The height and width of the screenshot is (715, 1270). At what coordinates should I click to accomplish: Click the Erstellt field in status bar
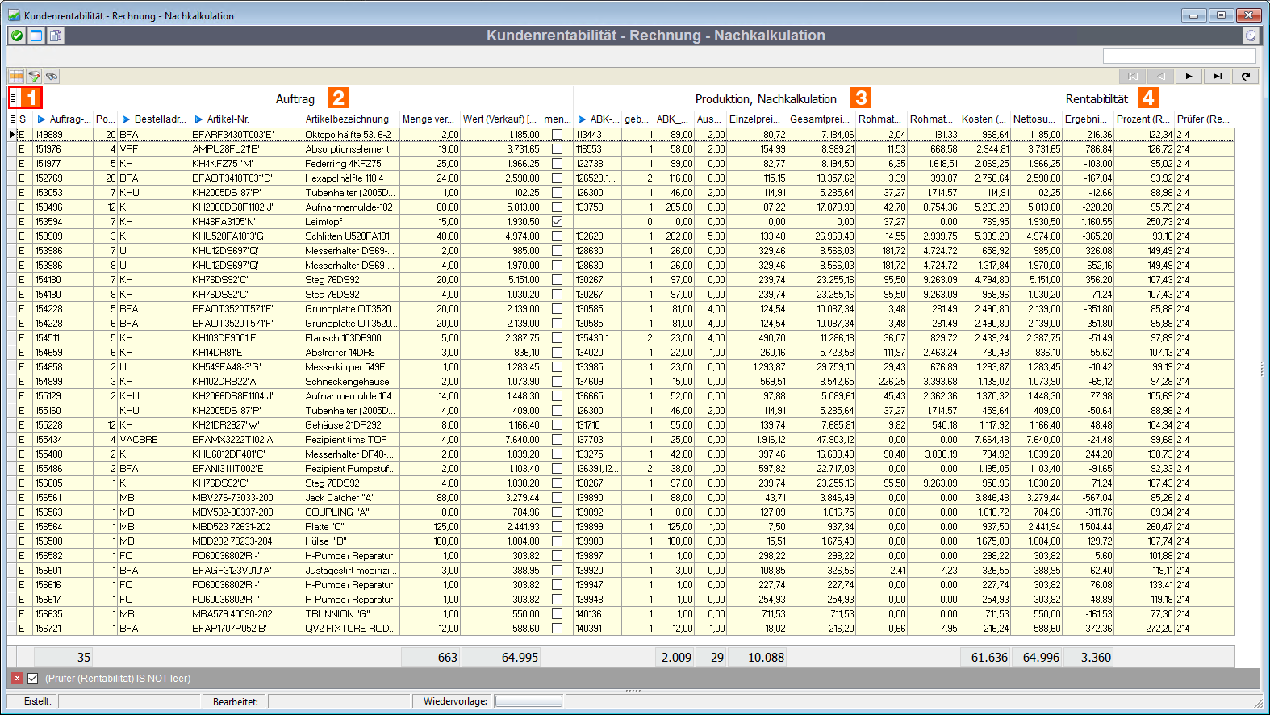pos(129,701)
